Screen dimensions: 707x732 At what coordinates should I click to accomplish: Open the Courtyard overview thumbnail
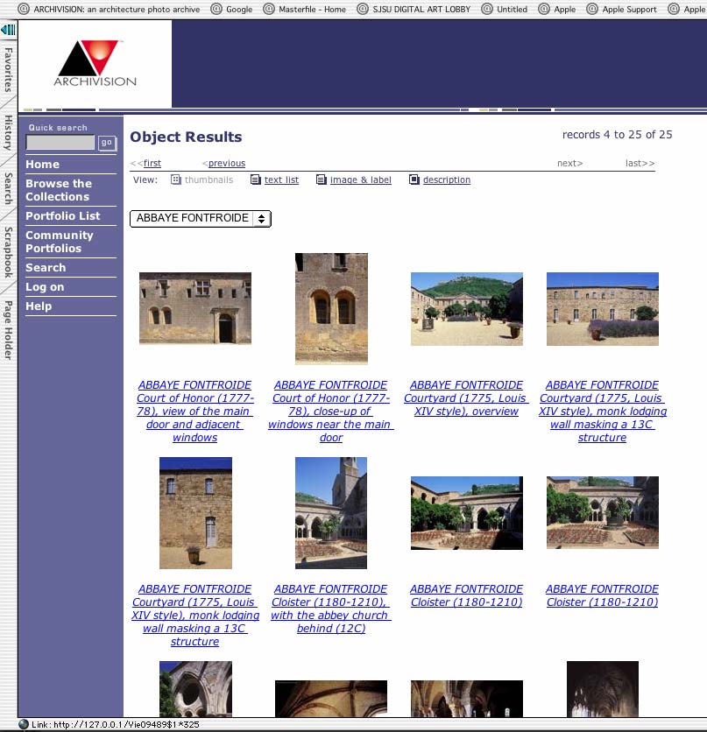coord(466,308)
